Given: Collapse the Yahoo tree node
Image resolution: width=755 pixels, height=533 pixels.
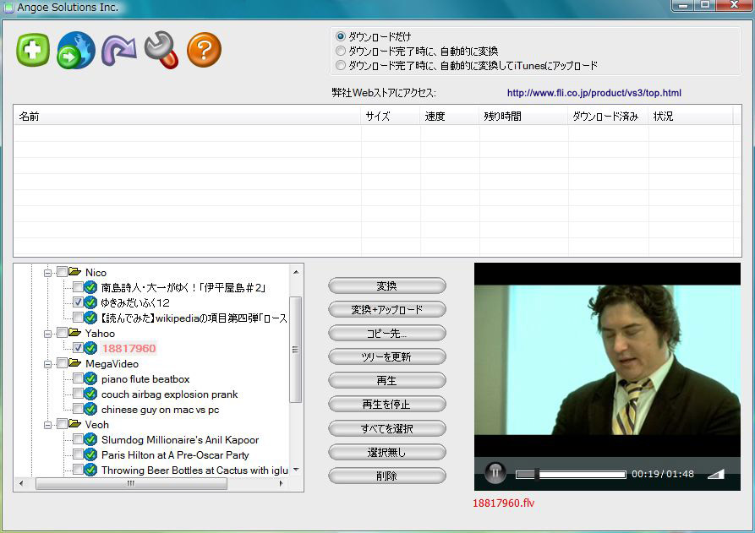Looking at the screenshot, I should tap(47, 334).
